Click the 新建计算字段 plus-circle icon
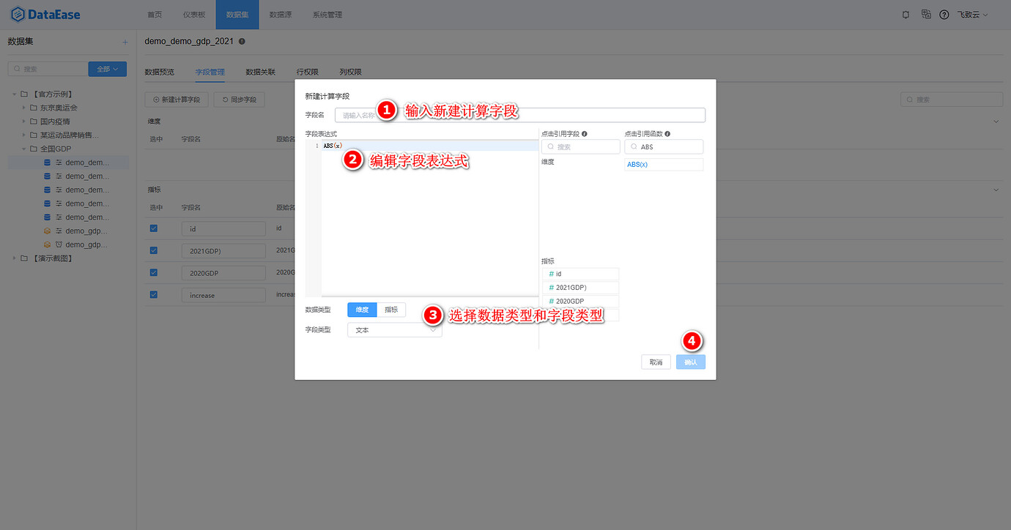The height and width of the screenshot is (530, 1011). (x=157, y=100)
